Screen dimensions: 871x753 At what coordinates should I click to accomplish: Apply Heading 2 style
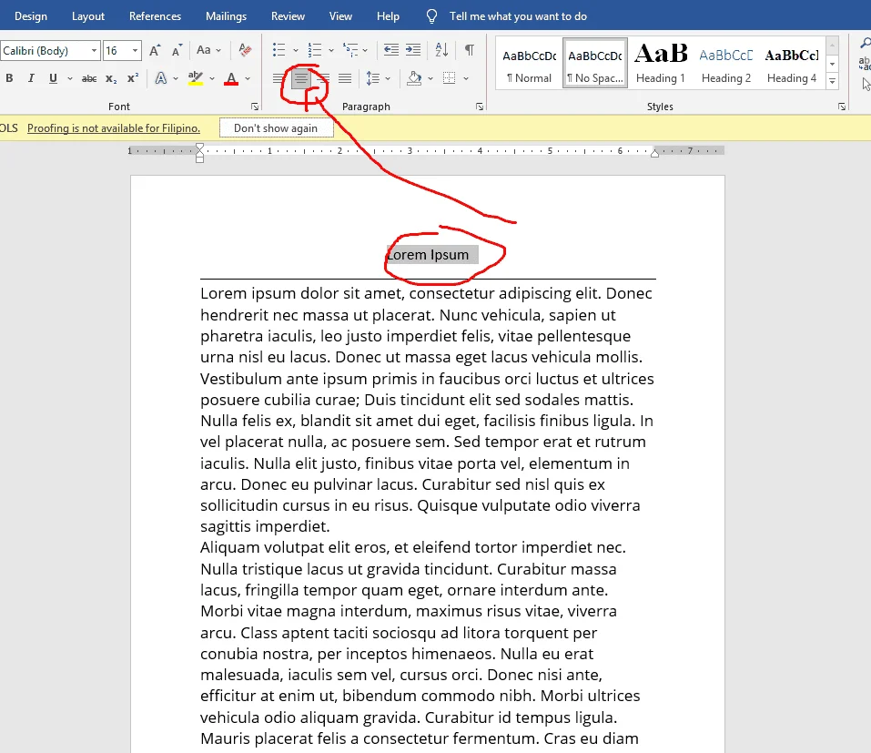[726, 64]
